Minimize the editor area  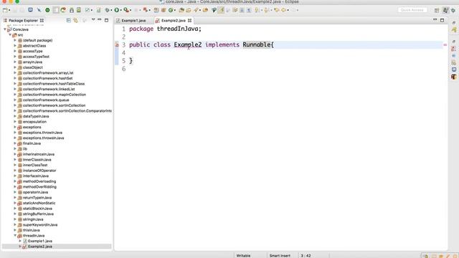pos(435,19)
